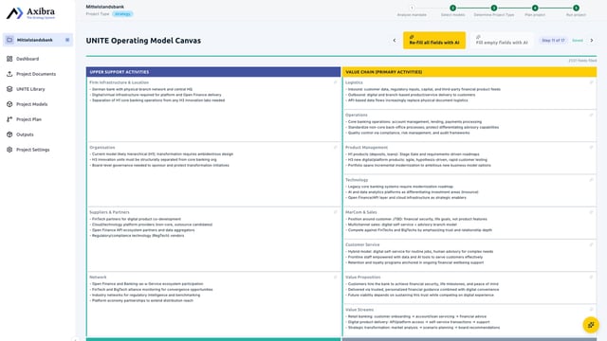The height and width of the screenshot is (341, 607).
Task: Click the list icon beside Mittelstandsbank in sidebar
Action: (67, 40)
